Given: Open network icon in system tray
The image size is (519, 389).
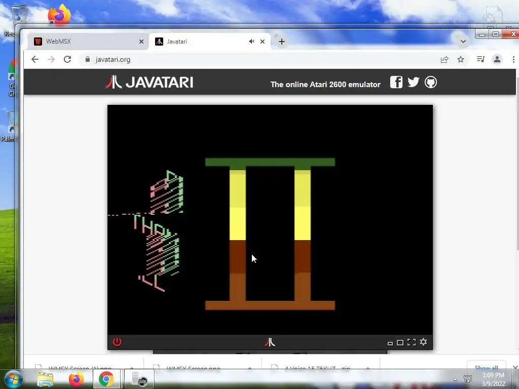Looking at the screenshot, I should coord(468,379).
